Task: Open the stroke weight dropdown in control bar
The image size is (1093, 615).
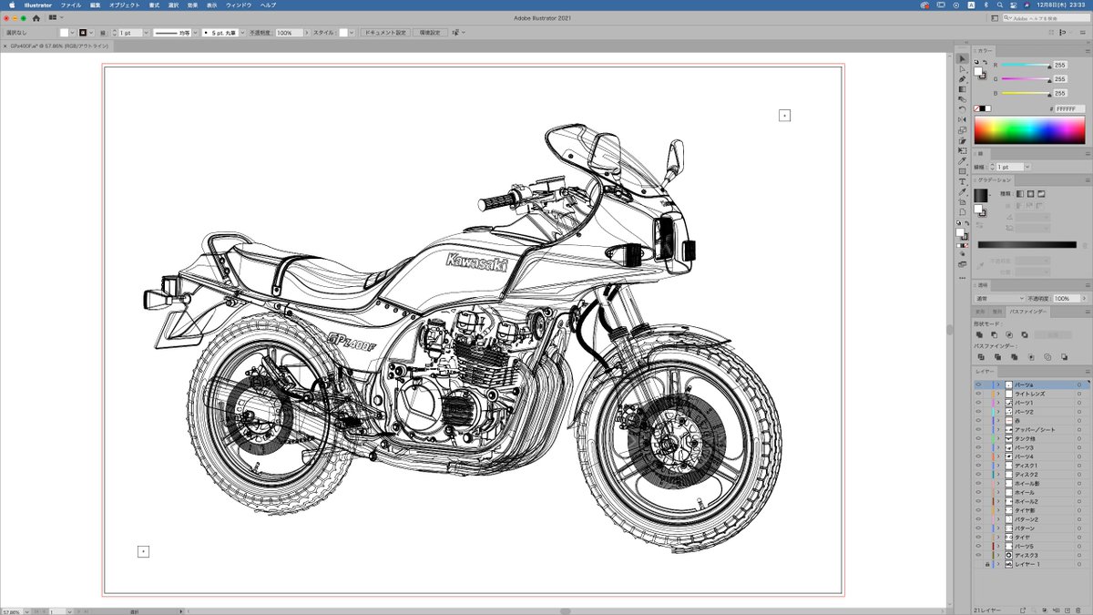Action: click(145, 32)
